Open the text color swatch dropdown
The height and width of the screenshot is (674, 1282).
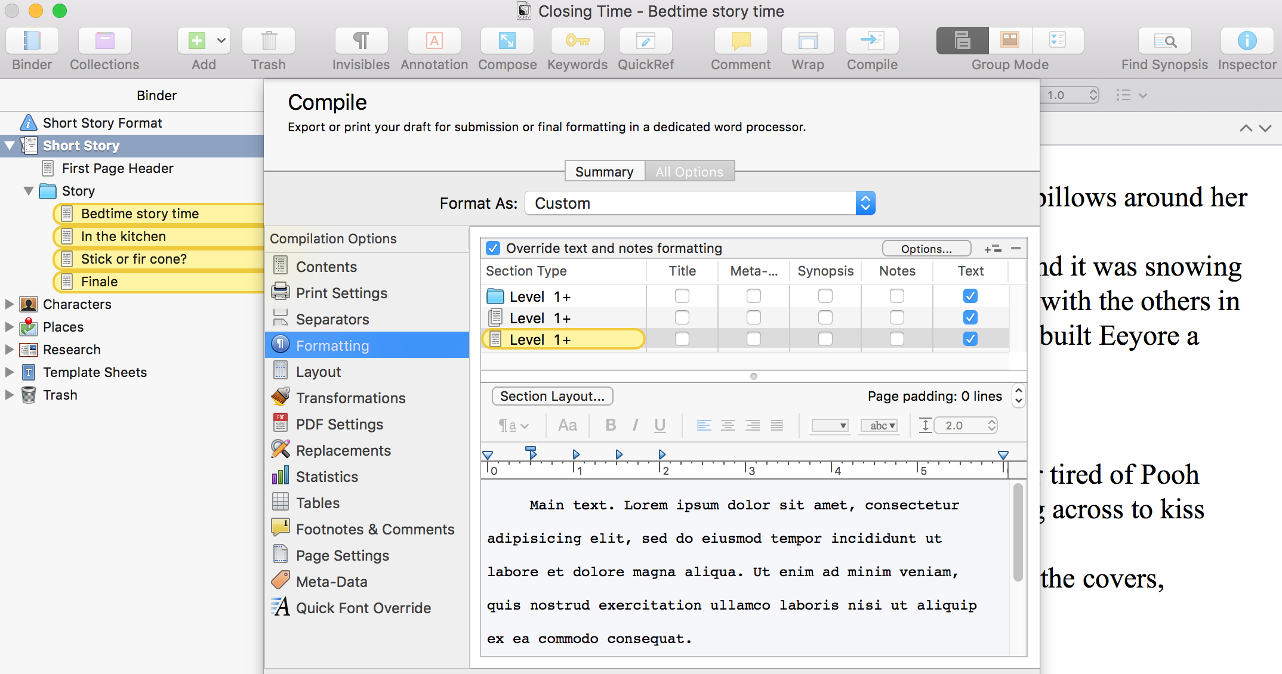point(830,425)
